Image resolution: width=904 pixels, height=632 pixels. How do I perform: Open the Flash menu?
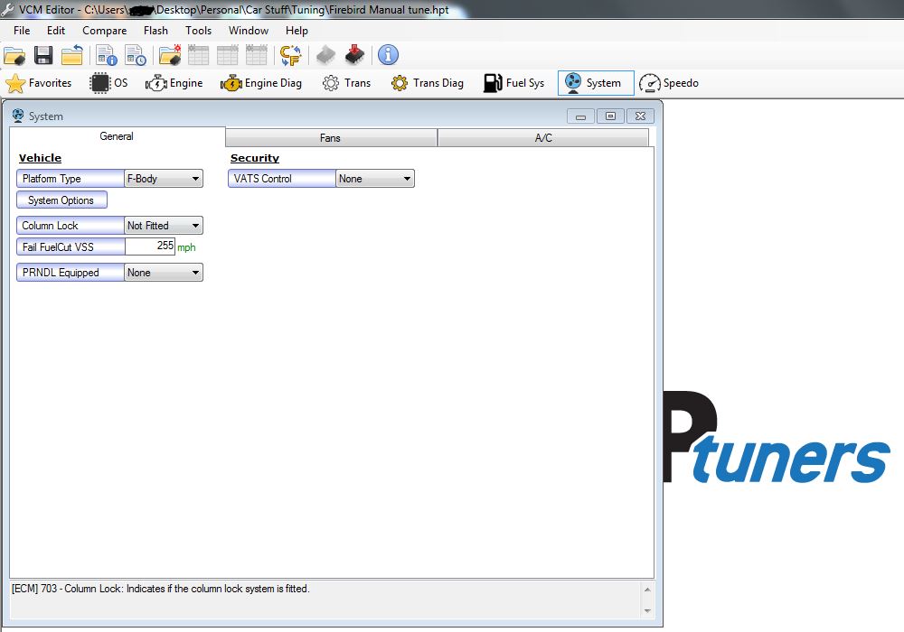155,31
